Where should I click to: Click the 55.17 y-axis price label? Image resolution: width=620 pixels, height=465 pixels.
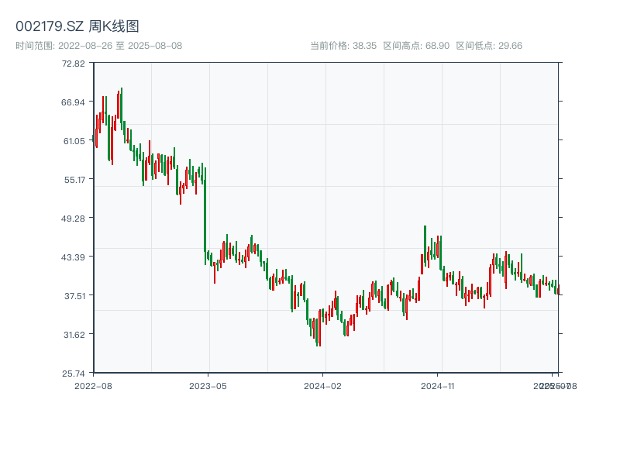pos(74,179)
